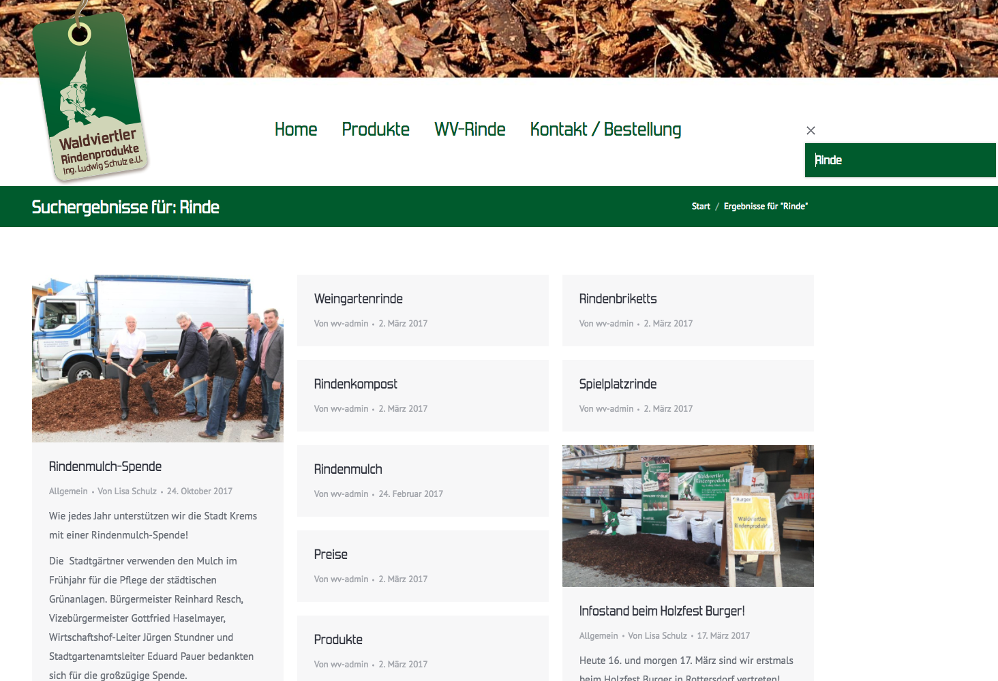Open the Produkte result card title
998x681 pixels.
coord(338,639)
